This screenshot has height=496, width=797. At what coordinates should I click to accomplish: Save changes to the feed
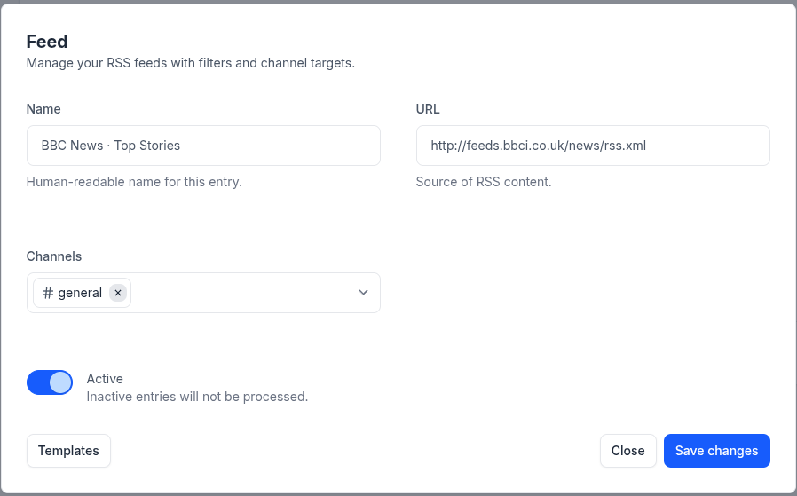coord(717,451)
